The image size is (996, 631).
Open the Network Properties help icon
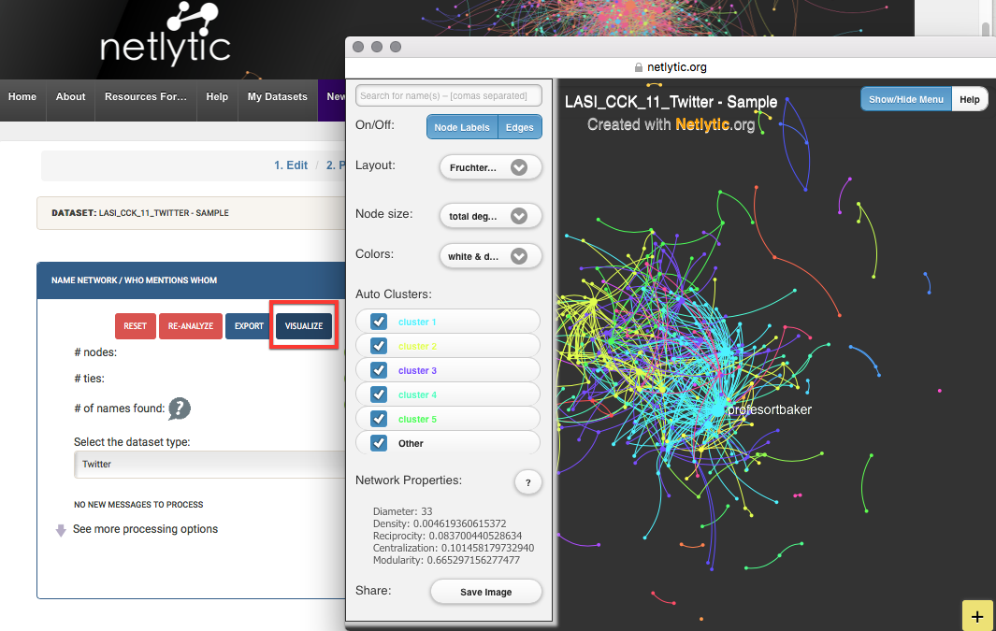pyautogui.click(x=527, y=482)
